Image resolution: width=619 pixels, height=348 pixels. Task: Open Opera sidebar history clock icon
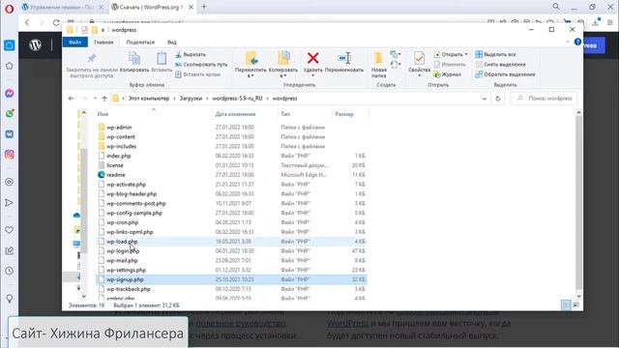(x=9, y=271)
